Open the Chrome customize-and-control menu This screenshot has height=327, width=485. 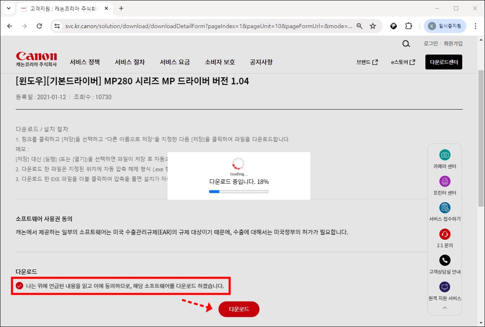coord(475,26)
